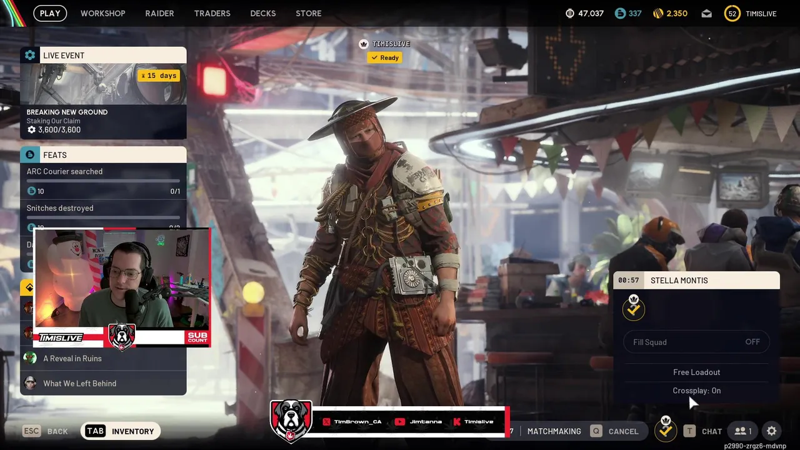Click the Q key hint icon
800x450 pixels.
click(596, 431)
